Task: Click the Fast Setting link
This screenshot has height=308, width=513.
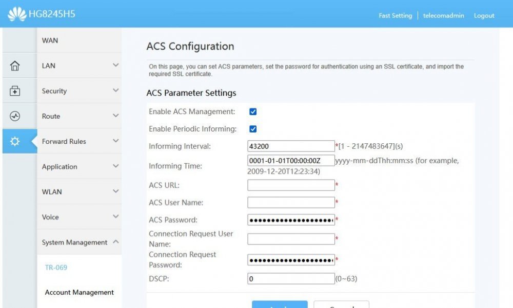Action: (x=395, y=16)
